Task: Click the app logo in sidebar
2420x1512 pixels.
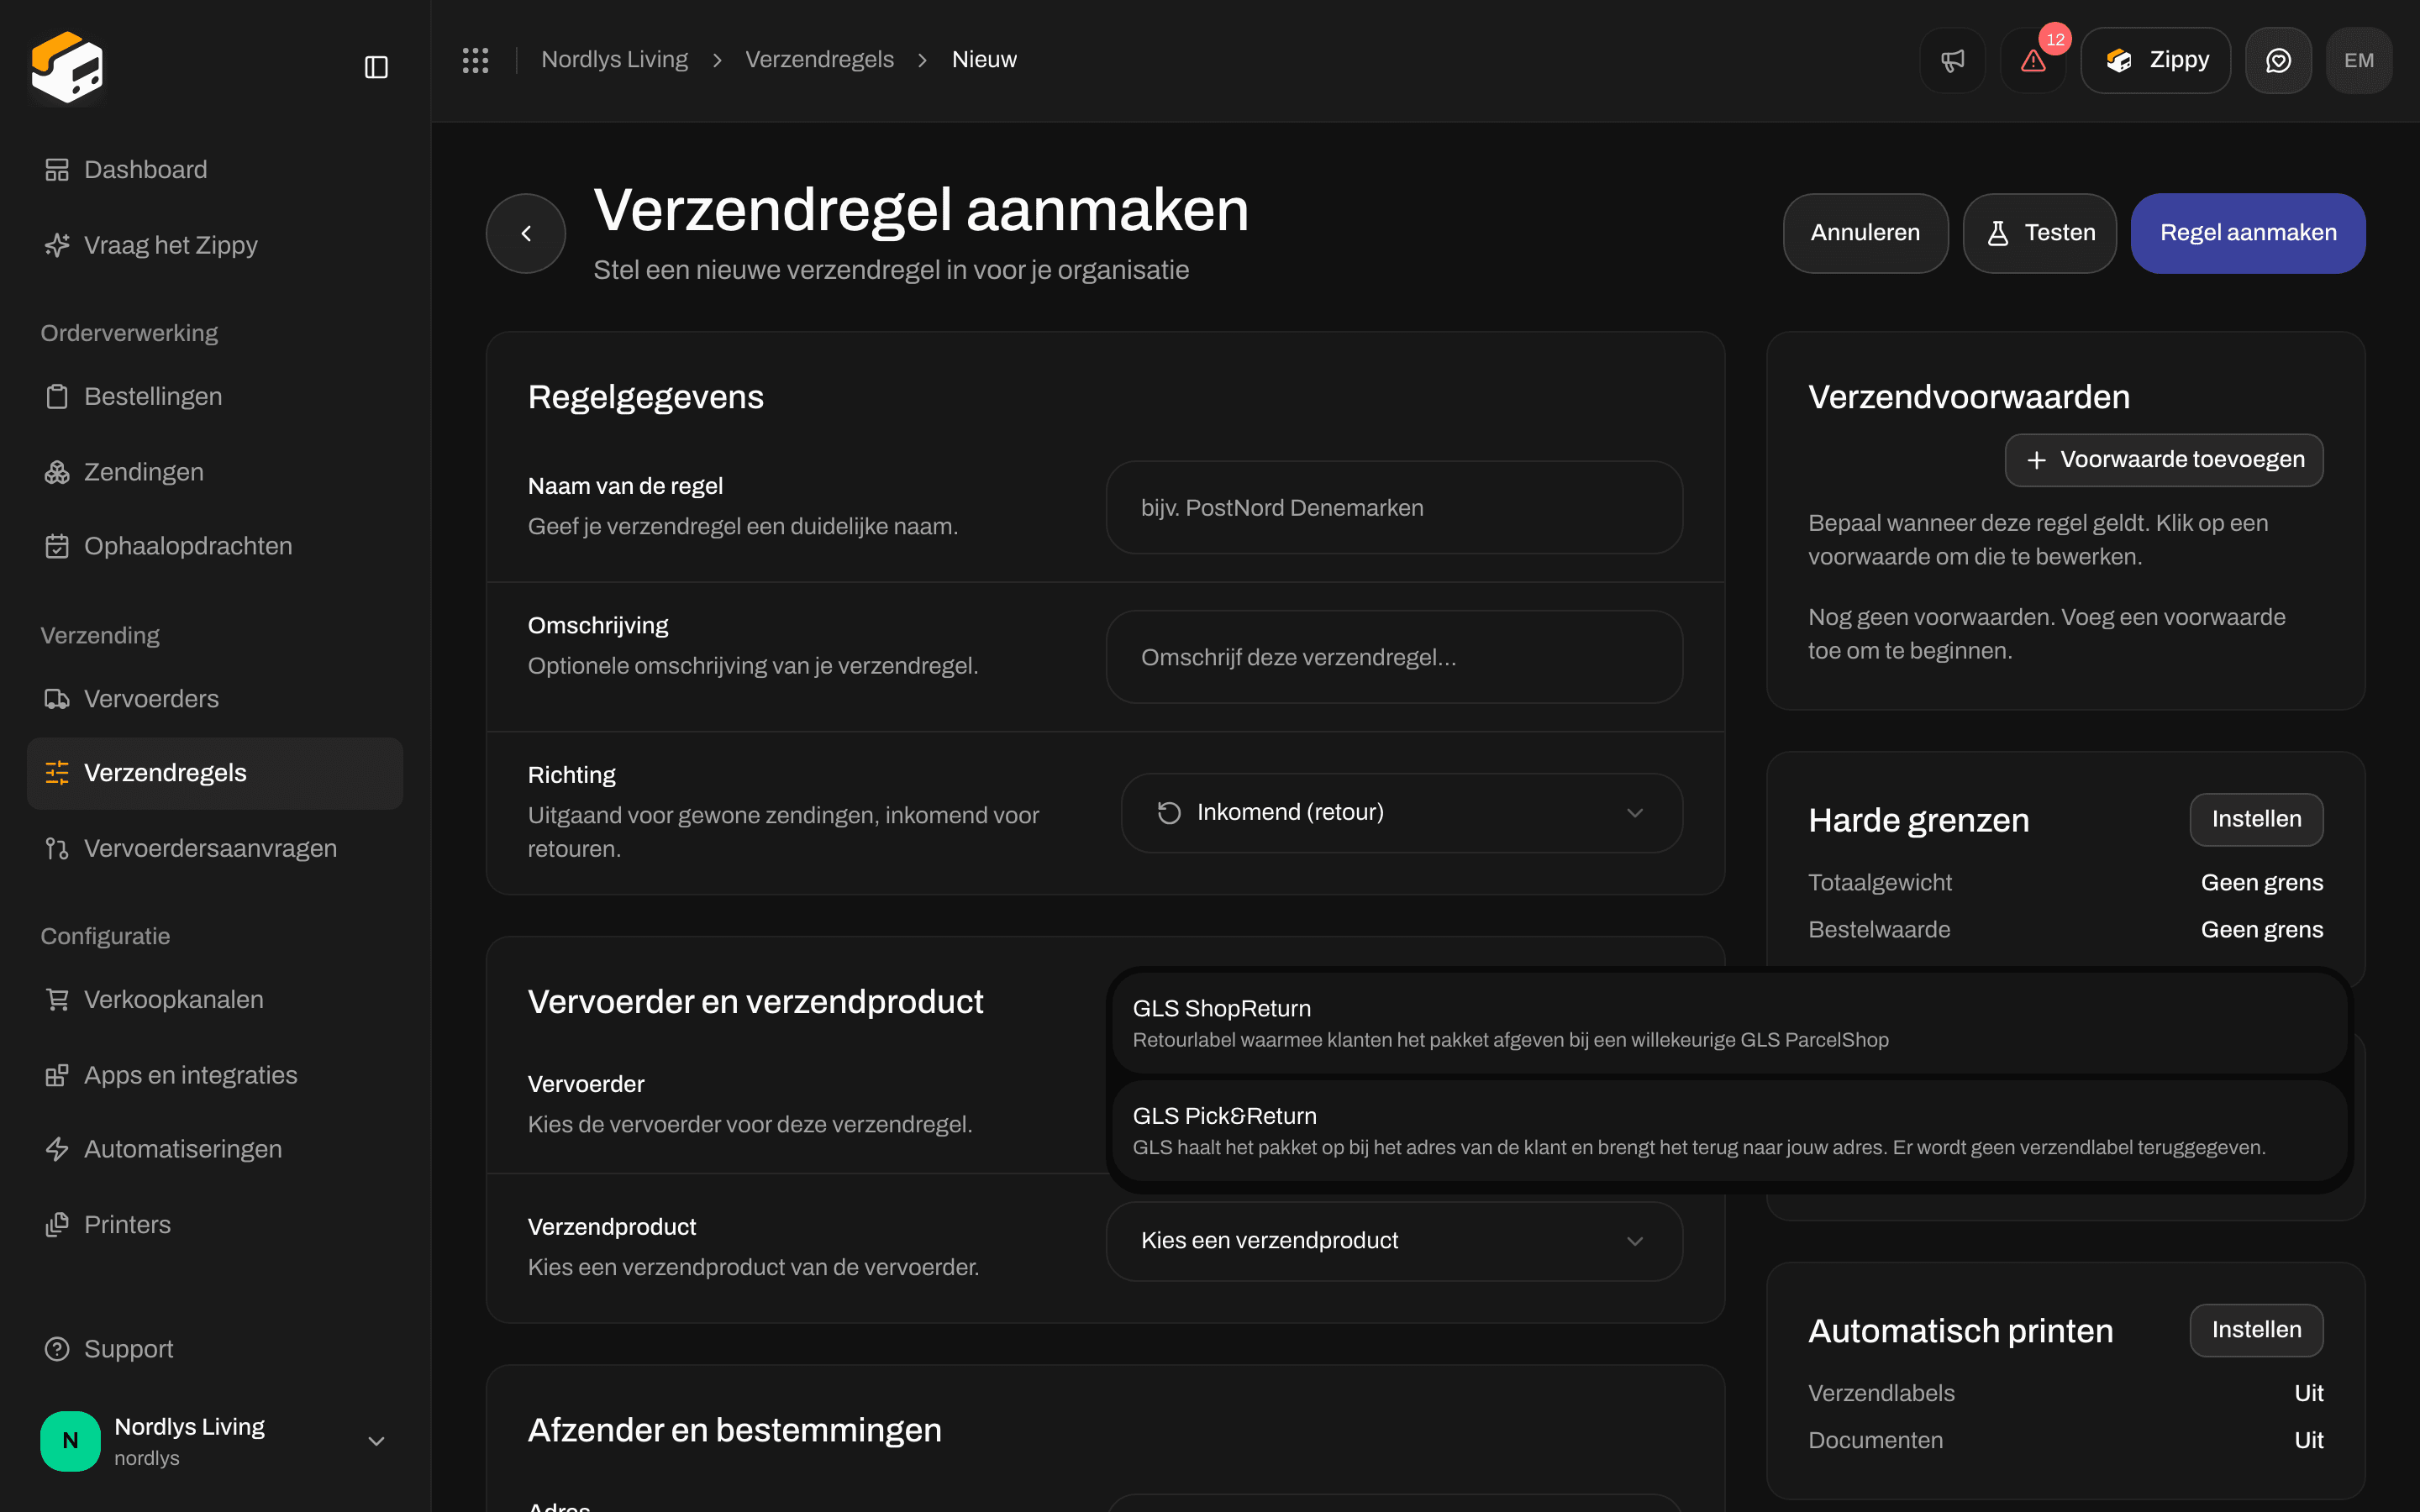Action: 67,67
